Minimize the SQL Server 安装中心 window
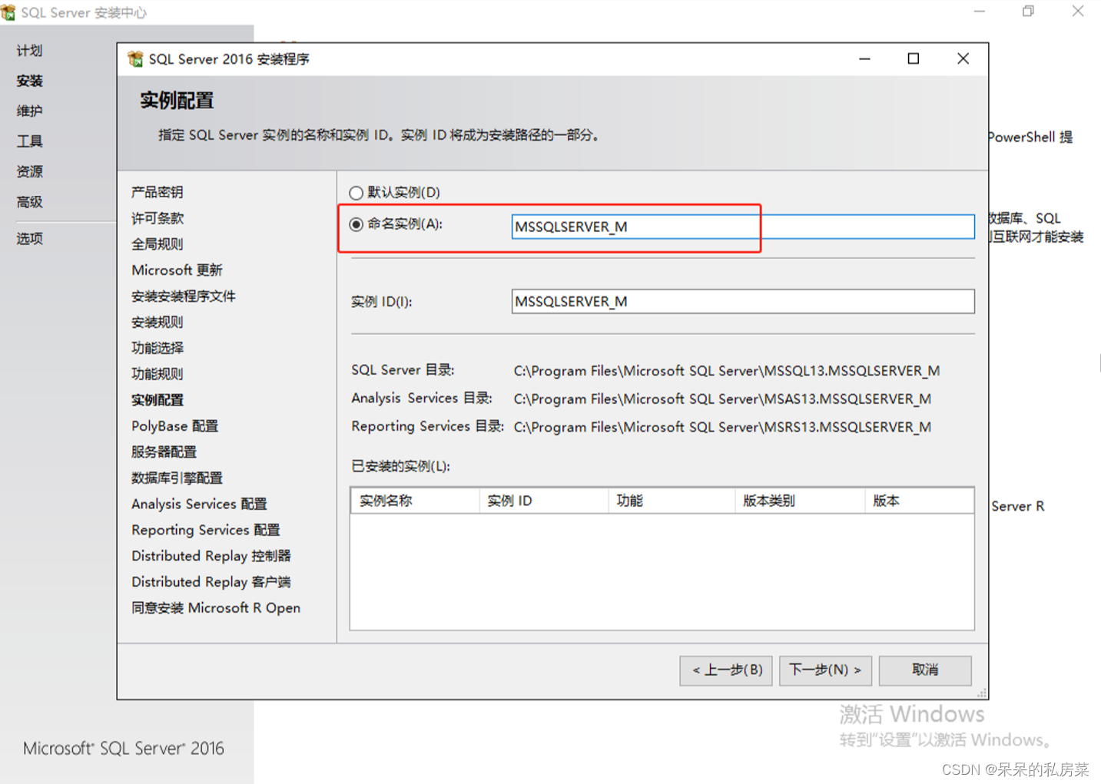Viewport: 1101px width, 784px height. pos(979,12)
